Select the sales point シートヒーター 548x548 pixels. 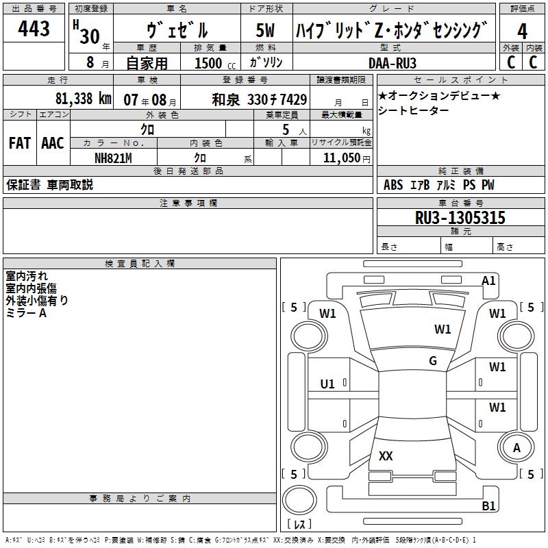tap(413, 110)
